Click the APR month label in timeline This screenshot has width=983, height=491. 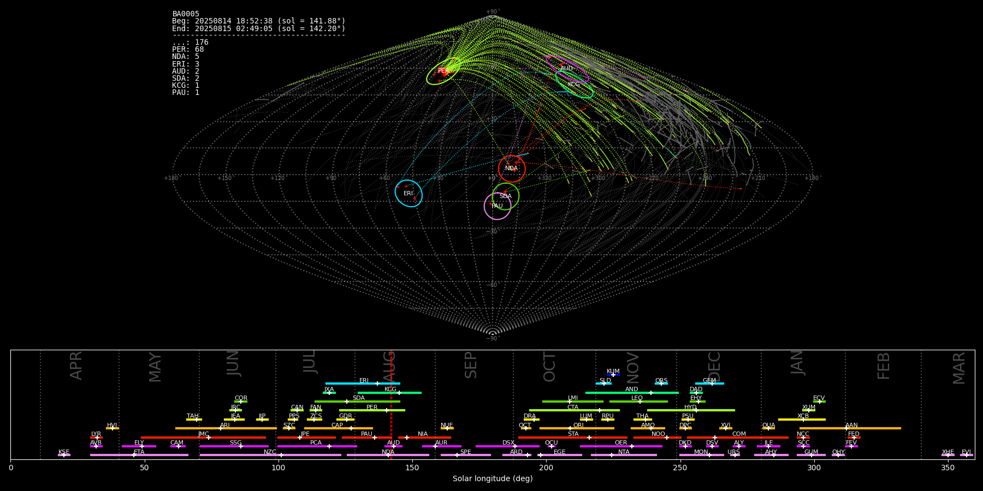76,366
